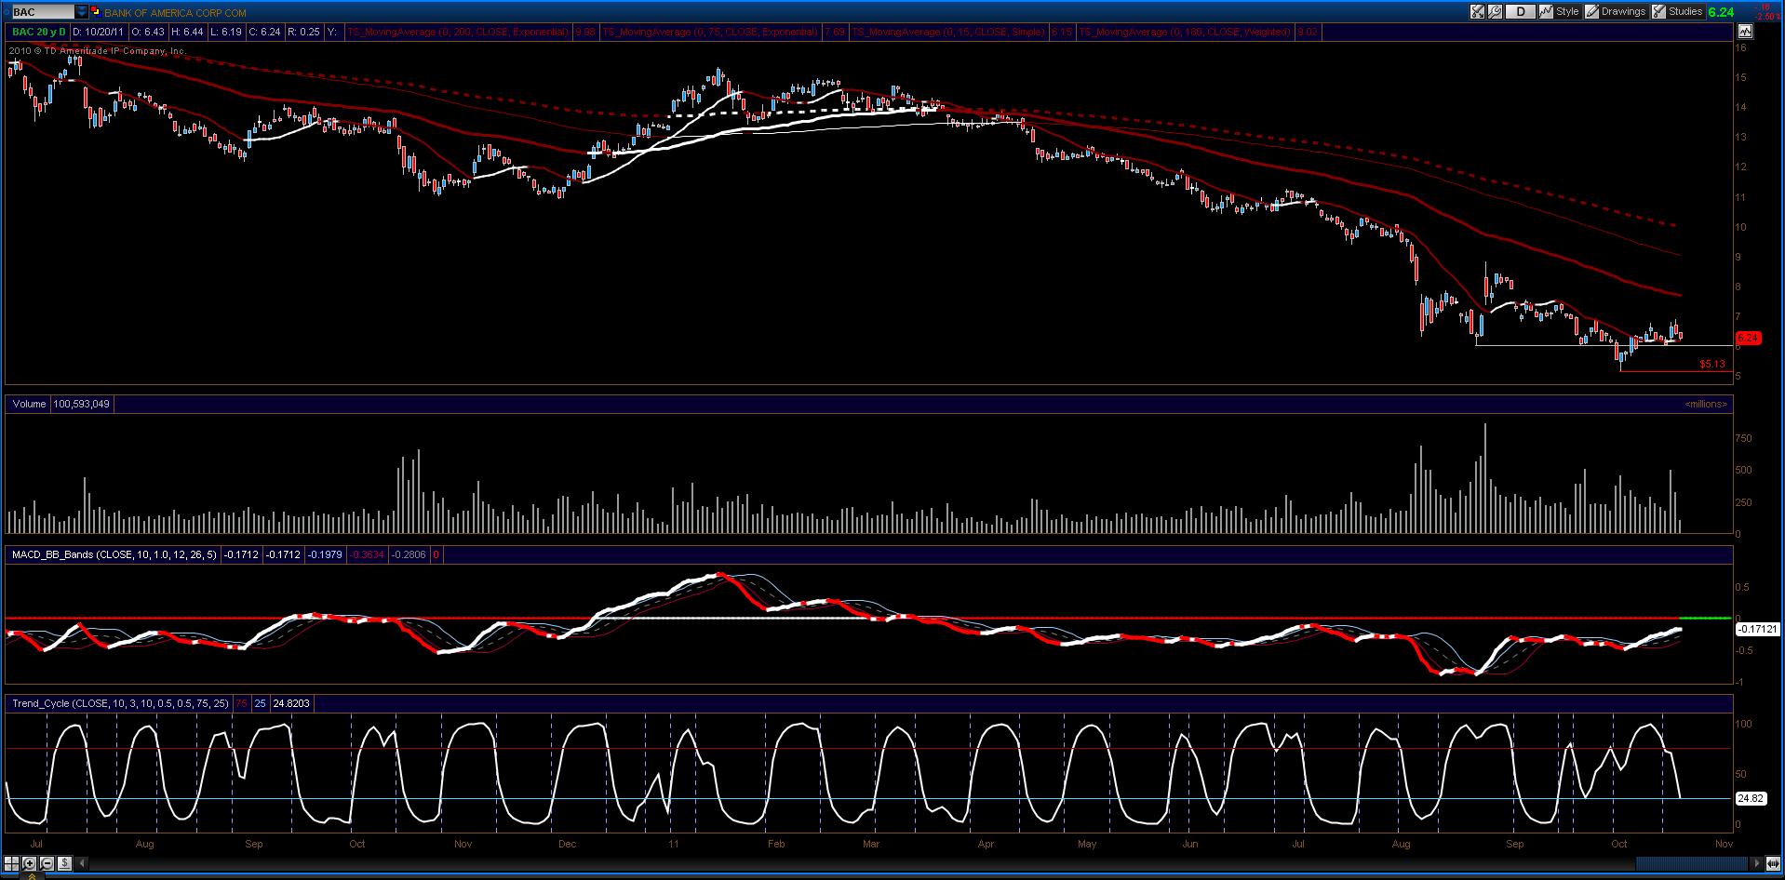Image resolution: width=1785 pixels, height=880 pixels.
Task: Click the Trend_Cycle value 24.8203
Action: tap(291, 703)
